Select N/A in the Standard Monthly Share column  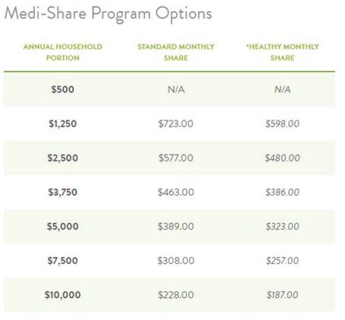(x=176, y=89)
